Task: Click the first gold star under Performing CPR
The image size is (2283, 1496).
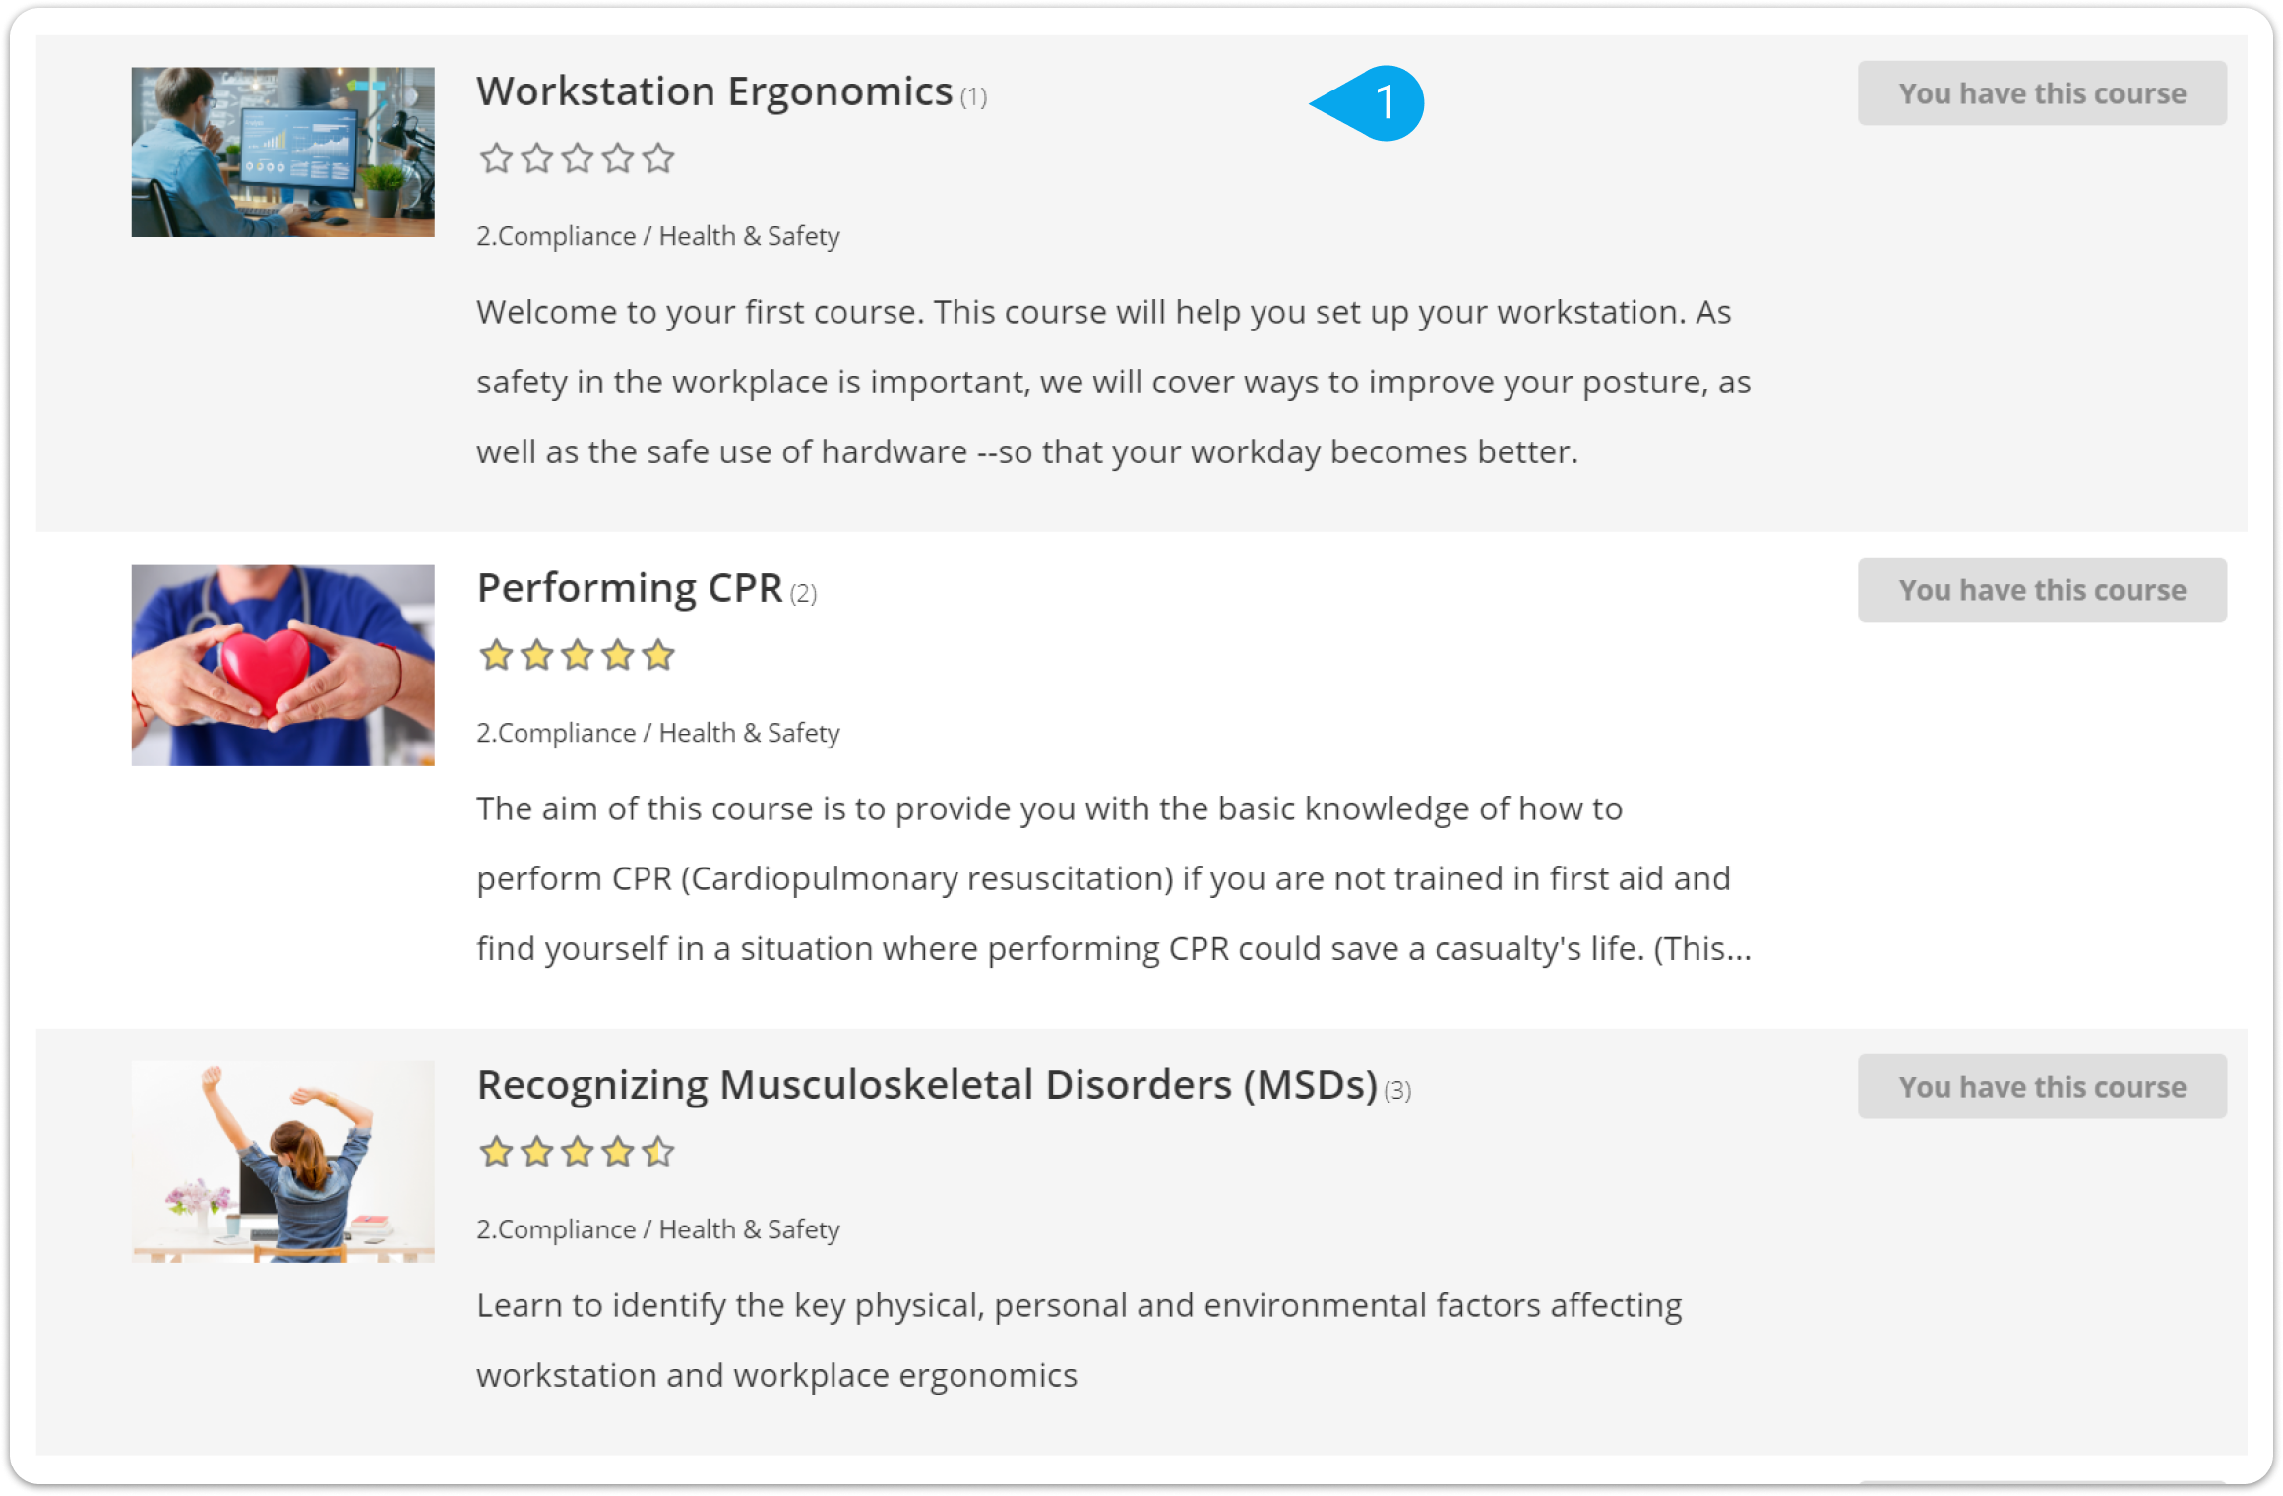Action: pyautogui.click(x=496, y=655)
